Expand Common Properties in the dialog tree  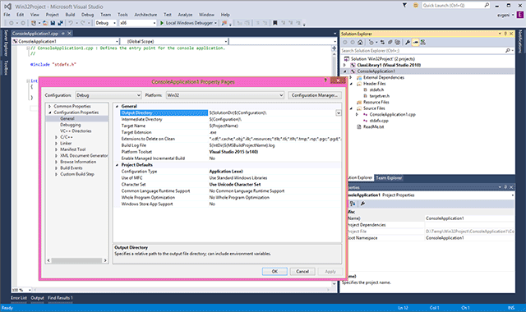pos(50,106)
